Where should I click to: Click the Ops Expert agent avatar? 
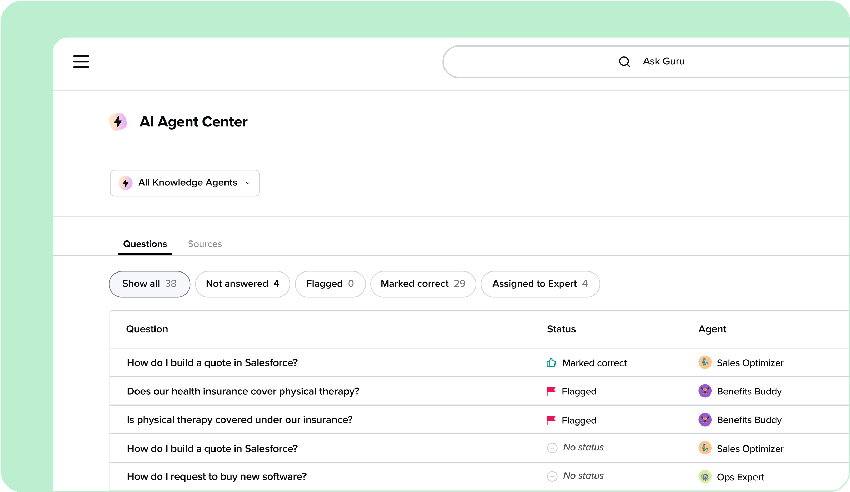(x=705, y=477)
